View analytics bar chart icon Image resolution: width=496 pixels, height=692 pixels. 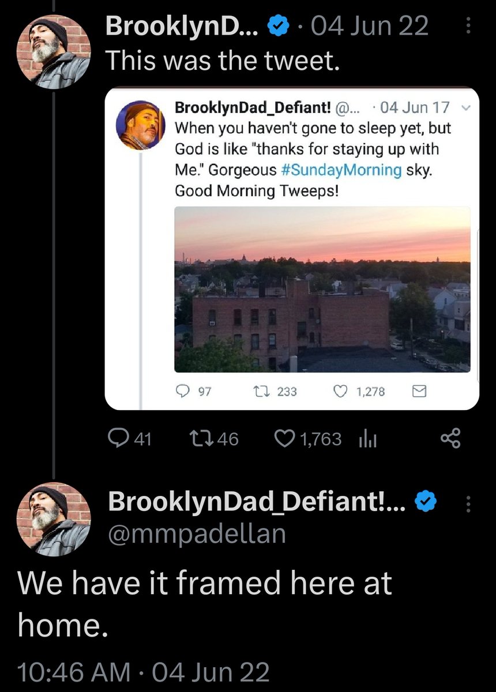coord(367,440)
